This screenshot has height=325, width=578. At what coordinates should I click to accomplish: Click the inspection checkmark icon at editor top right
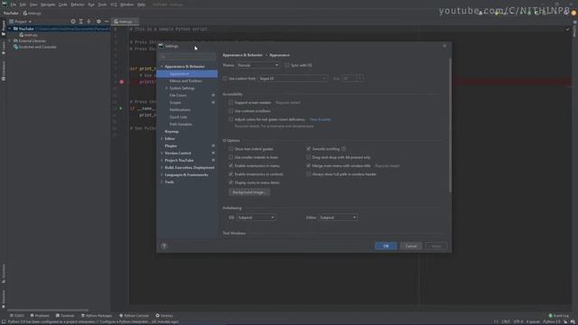coord(568,29)
